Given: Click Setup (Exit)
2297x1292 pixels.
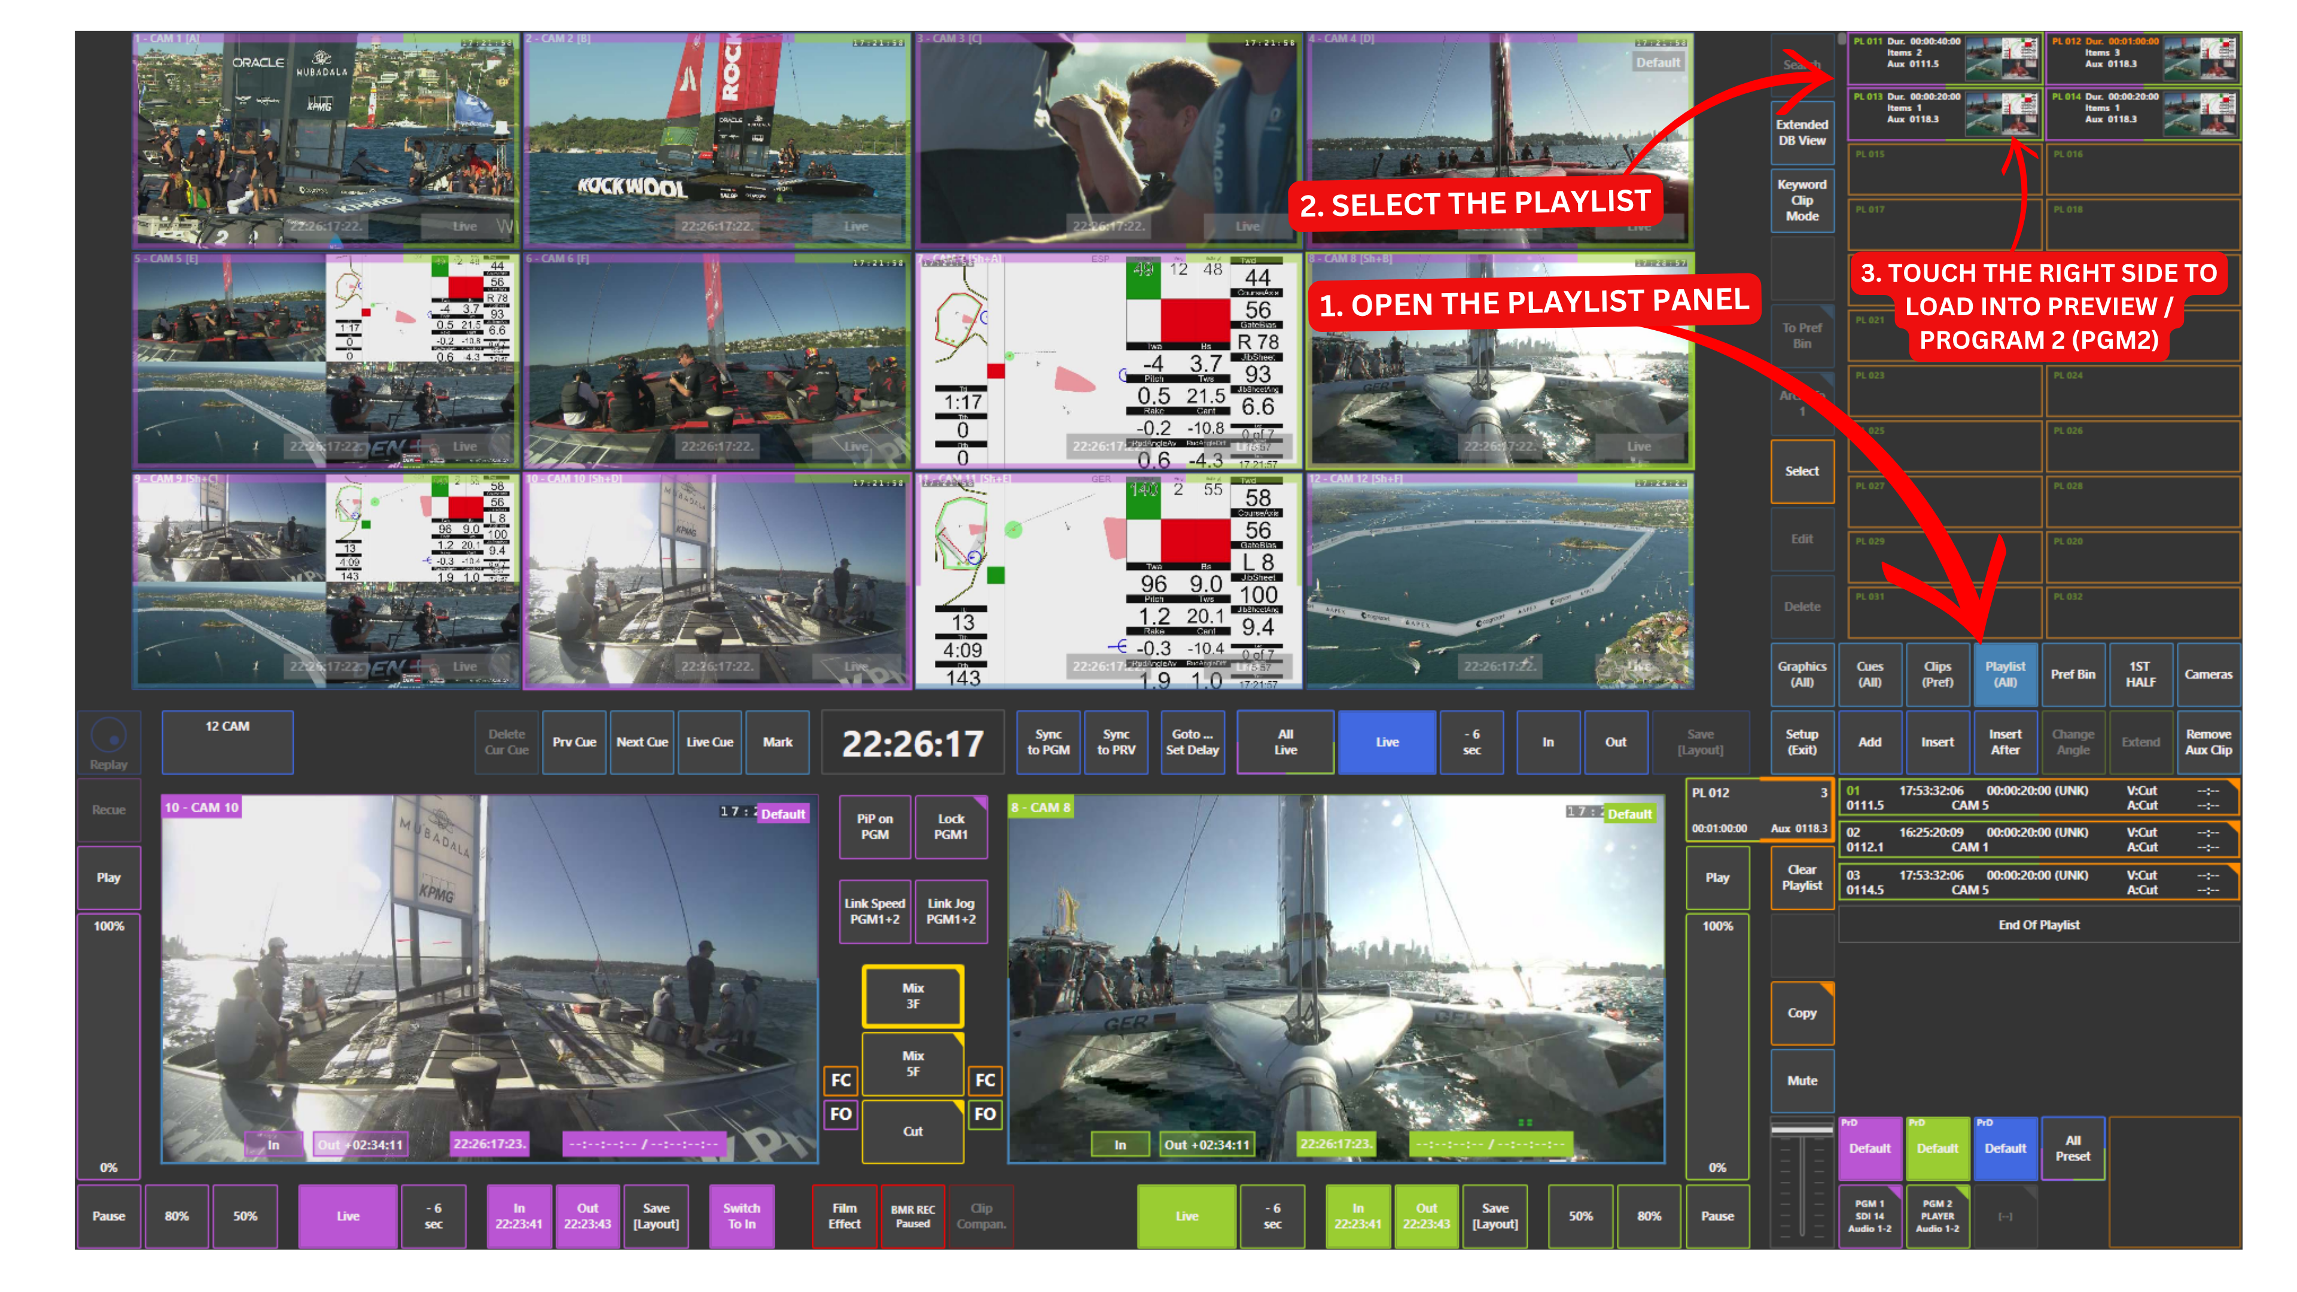Looking at the screenshot, I should 1802,742.
